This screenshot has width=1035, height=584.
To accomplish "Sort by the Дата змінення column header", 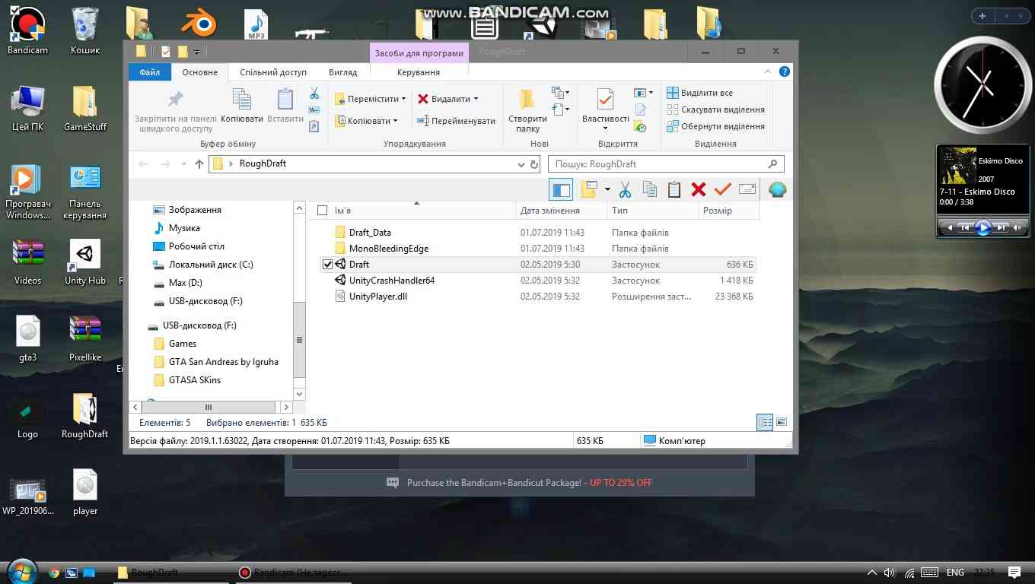I will [x=561, y=211].
